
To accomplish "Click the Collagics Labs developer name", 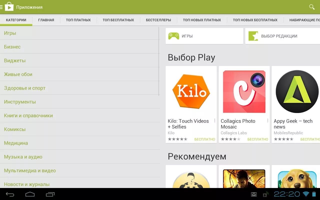I will point(234,133).
